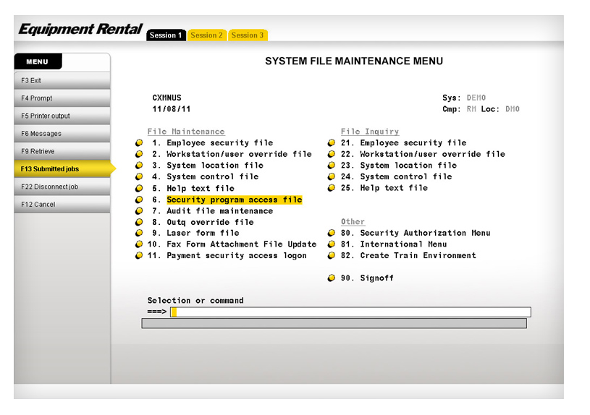Click yellow bullet beside 23. System location file
Image resolution: width=590 pixels, height=415 pixels.
tap(332, 166)
